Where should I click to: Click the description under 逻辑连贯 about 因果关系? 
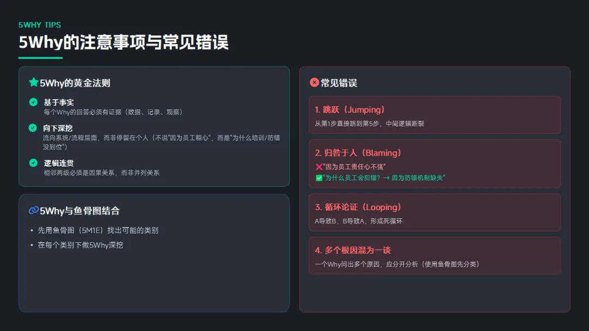pos(101,173)
